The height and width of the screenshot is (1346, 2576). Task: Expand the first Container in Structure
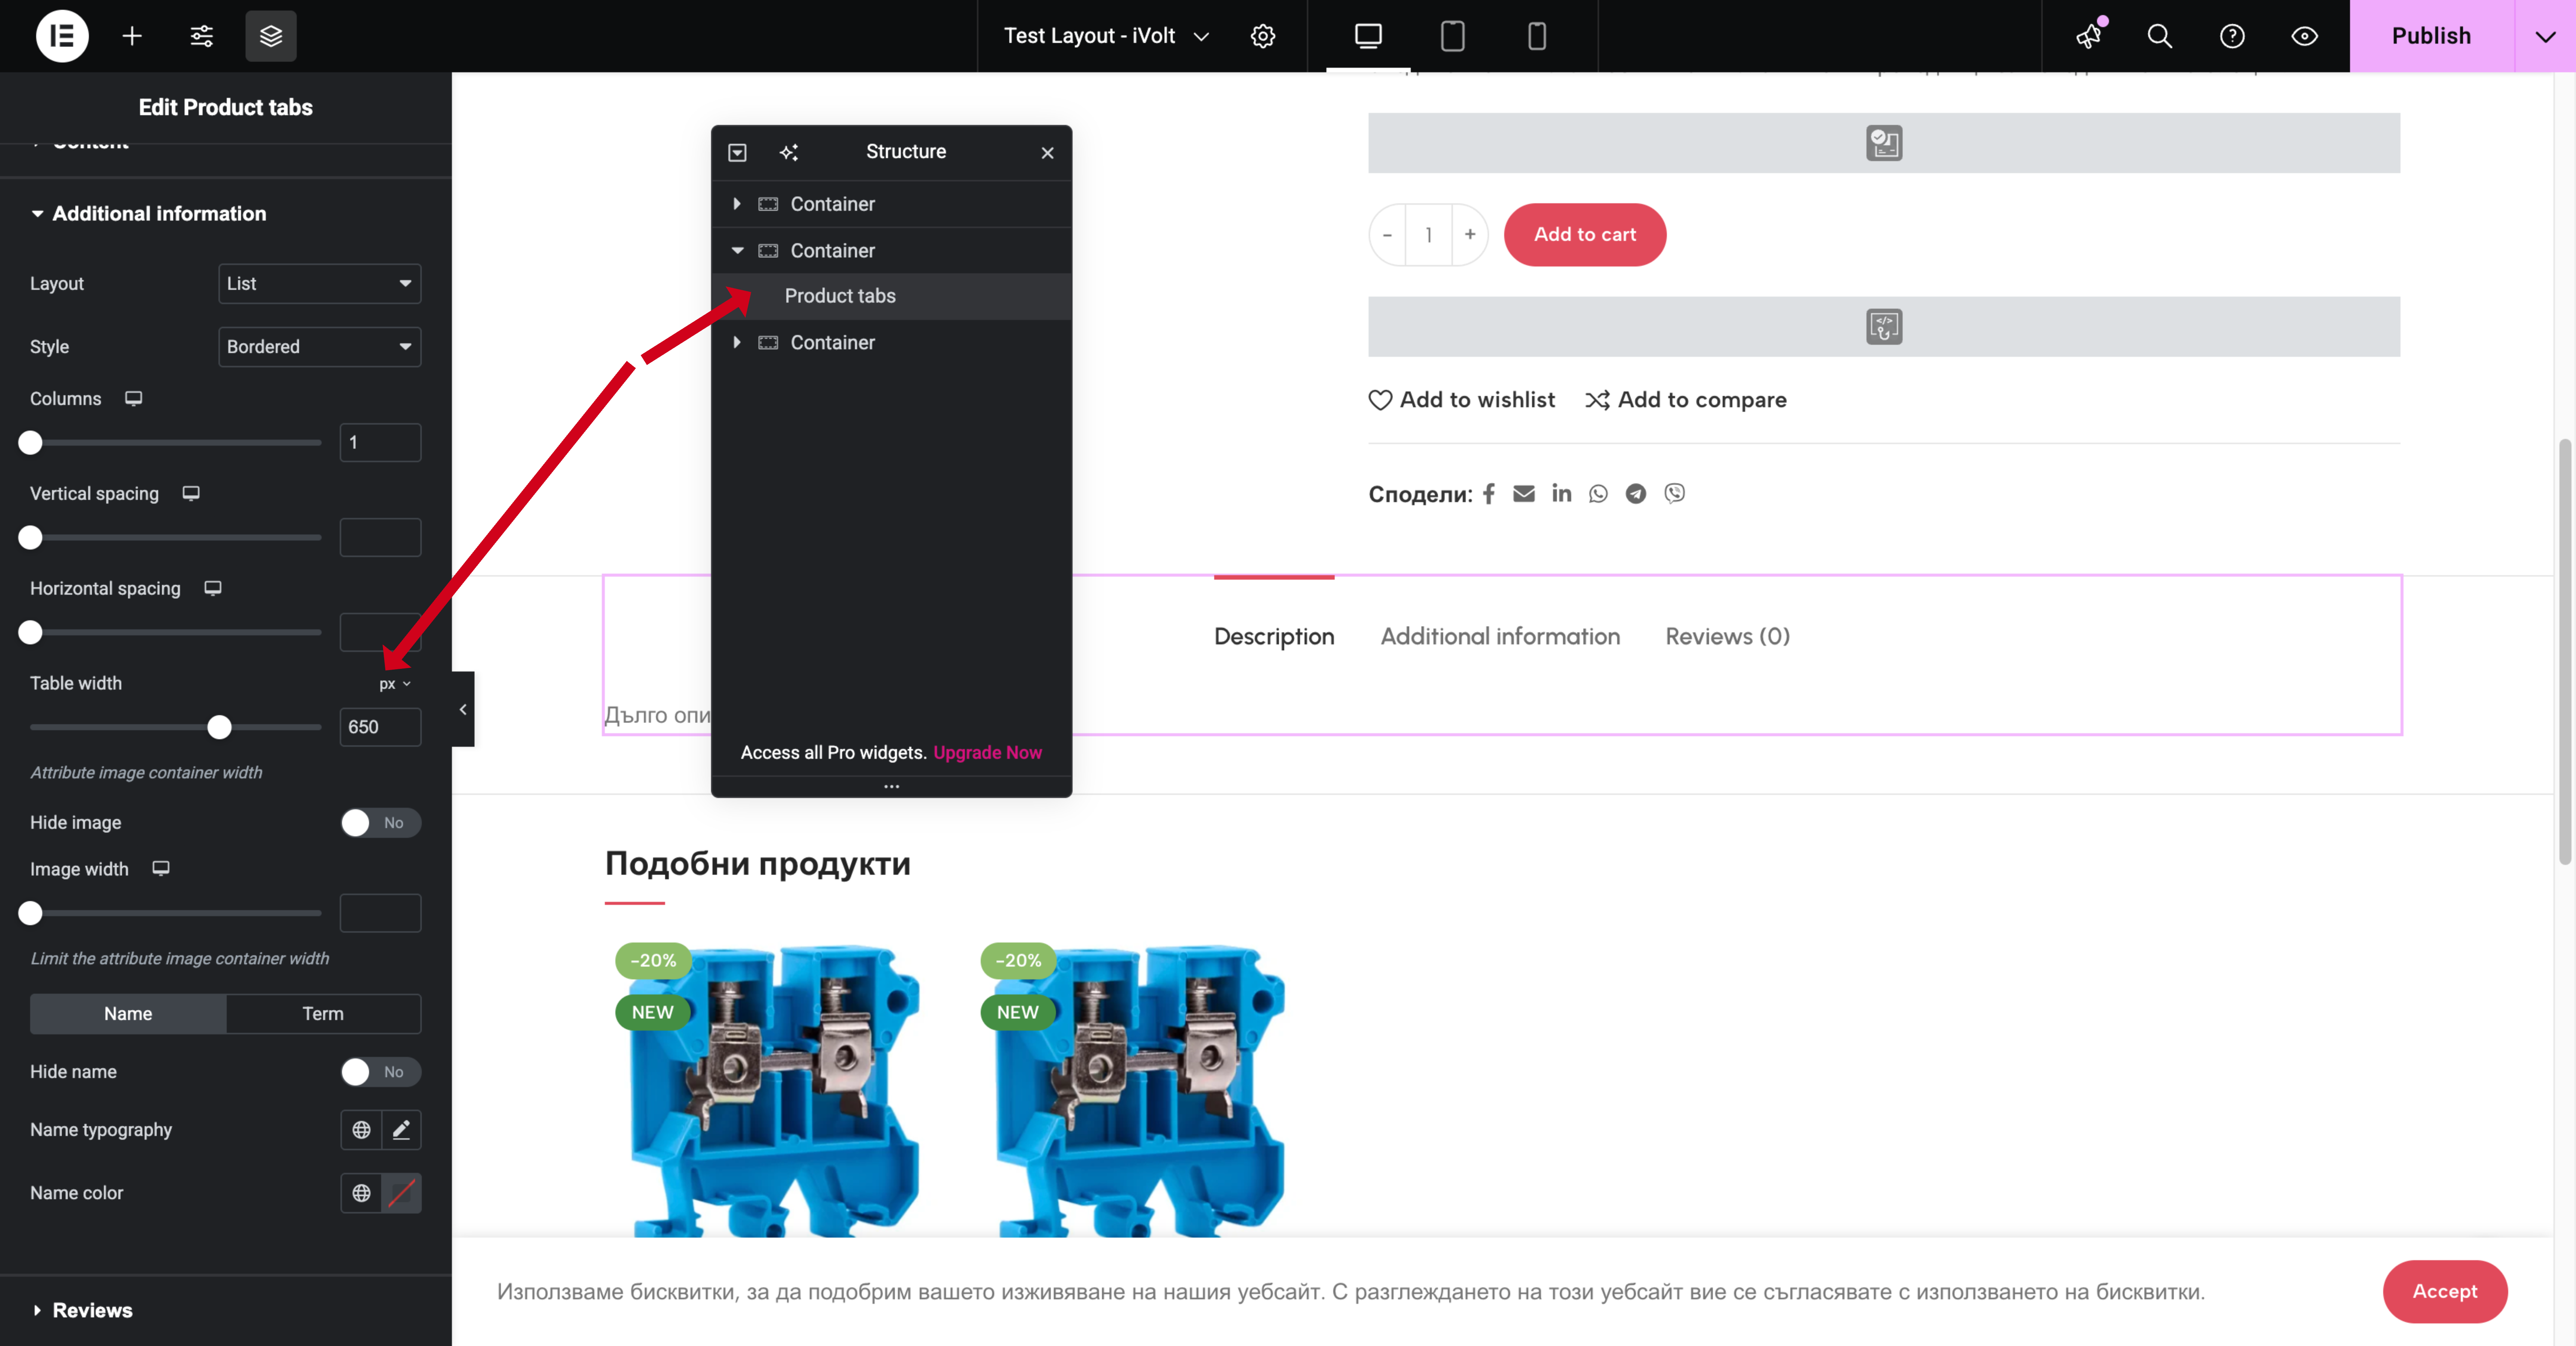737,204
